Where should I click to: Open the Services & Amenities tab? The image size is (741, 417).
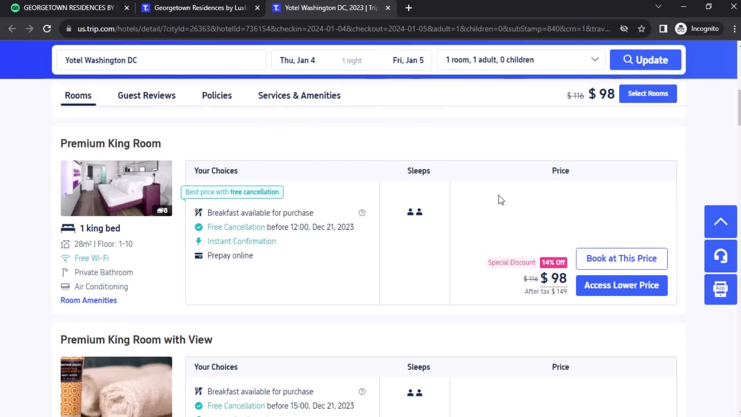click(x=299, y=95)
